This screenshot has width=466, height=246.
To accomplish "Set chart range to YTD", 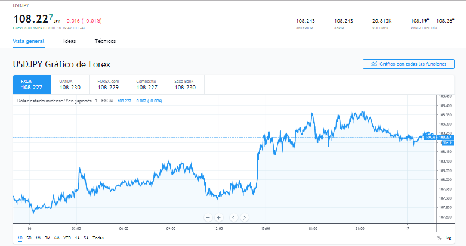I will click(x=67, y=238).
